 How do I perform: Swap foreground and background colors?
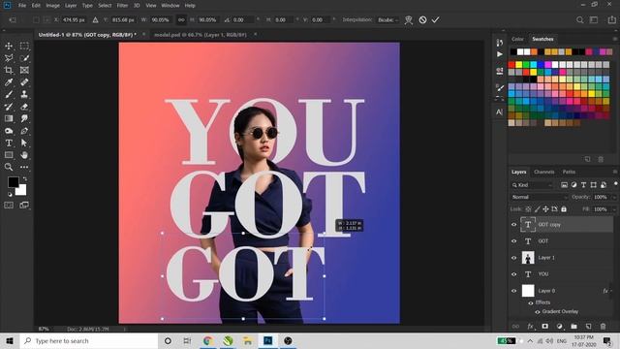click(24, 179)
